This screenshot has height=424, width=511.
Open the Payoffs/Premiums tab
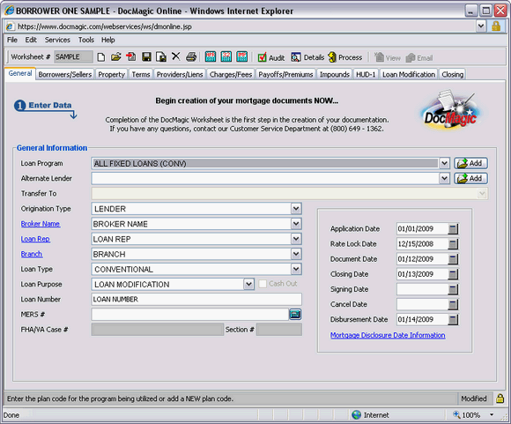point(285,74)
